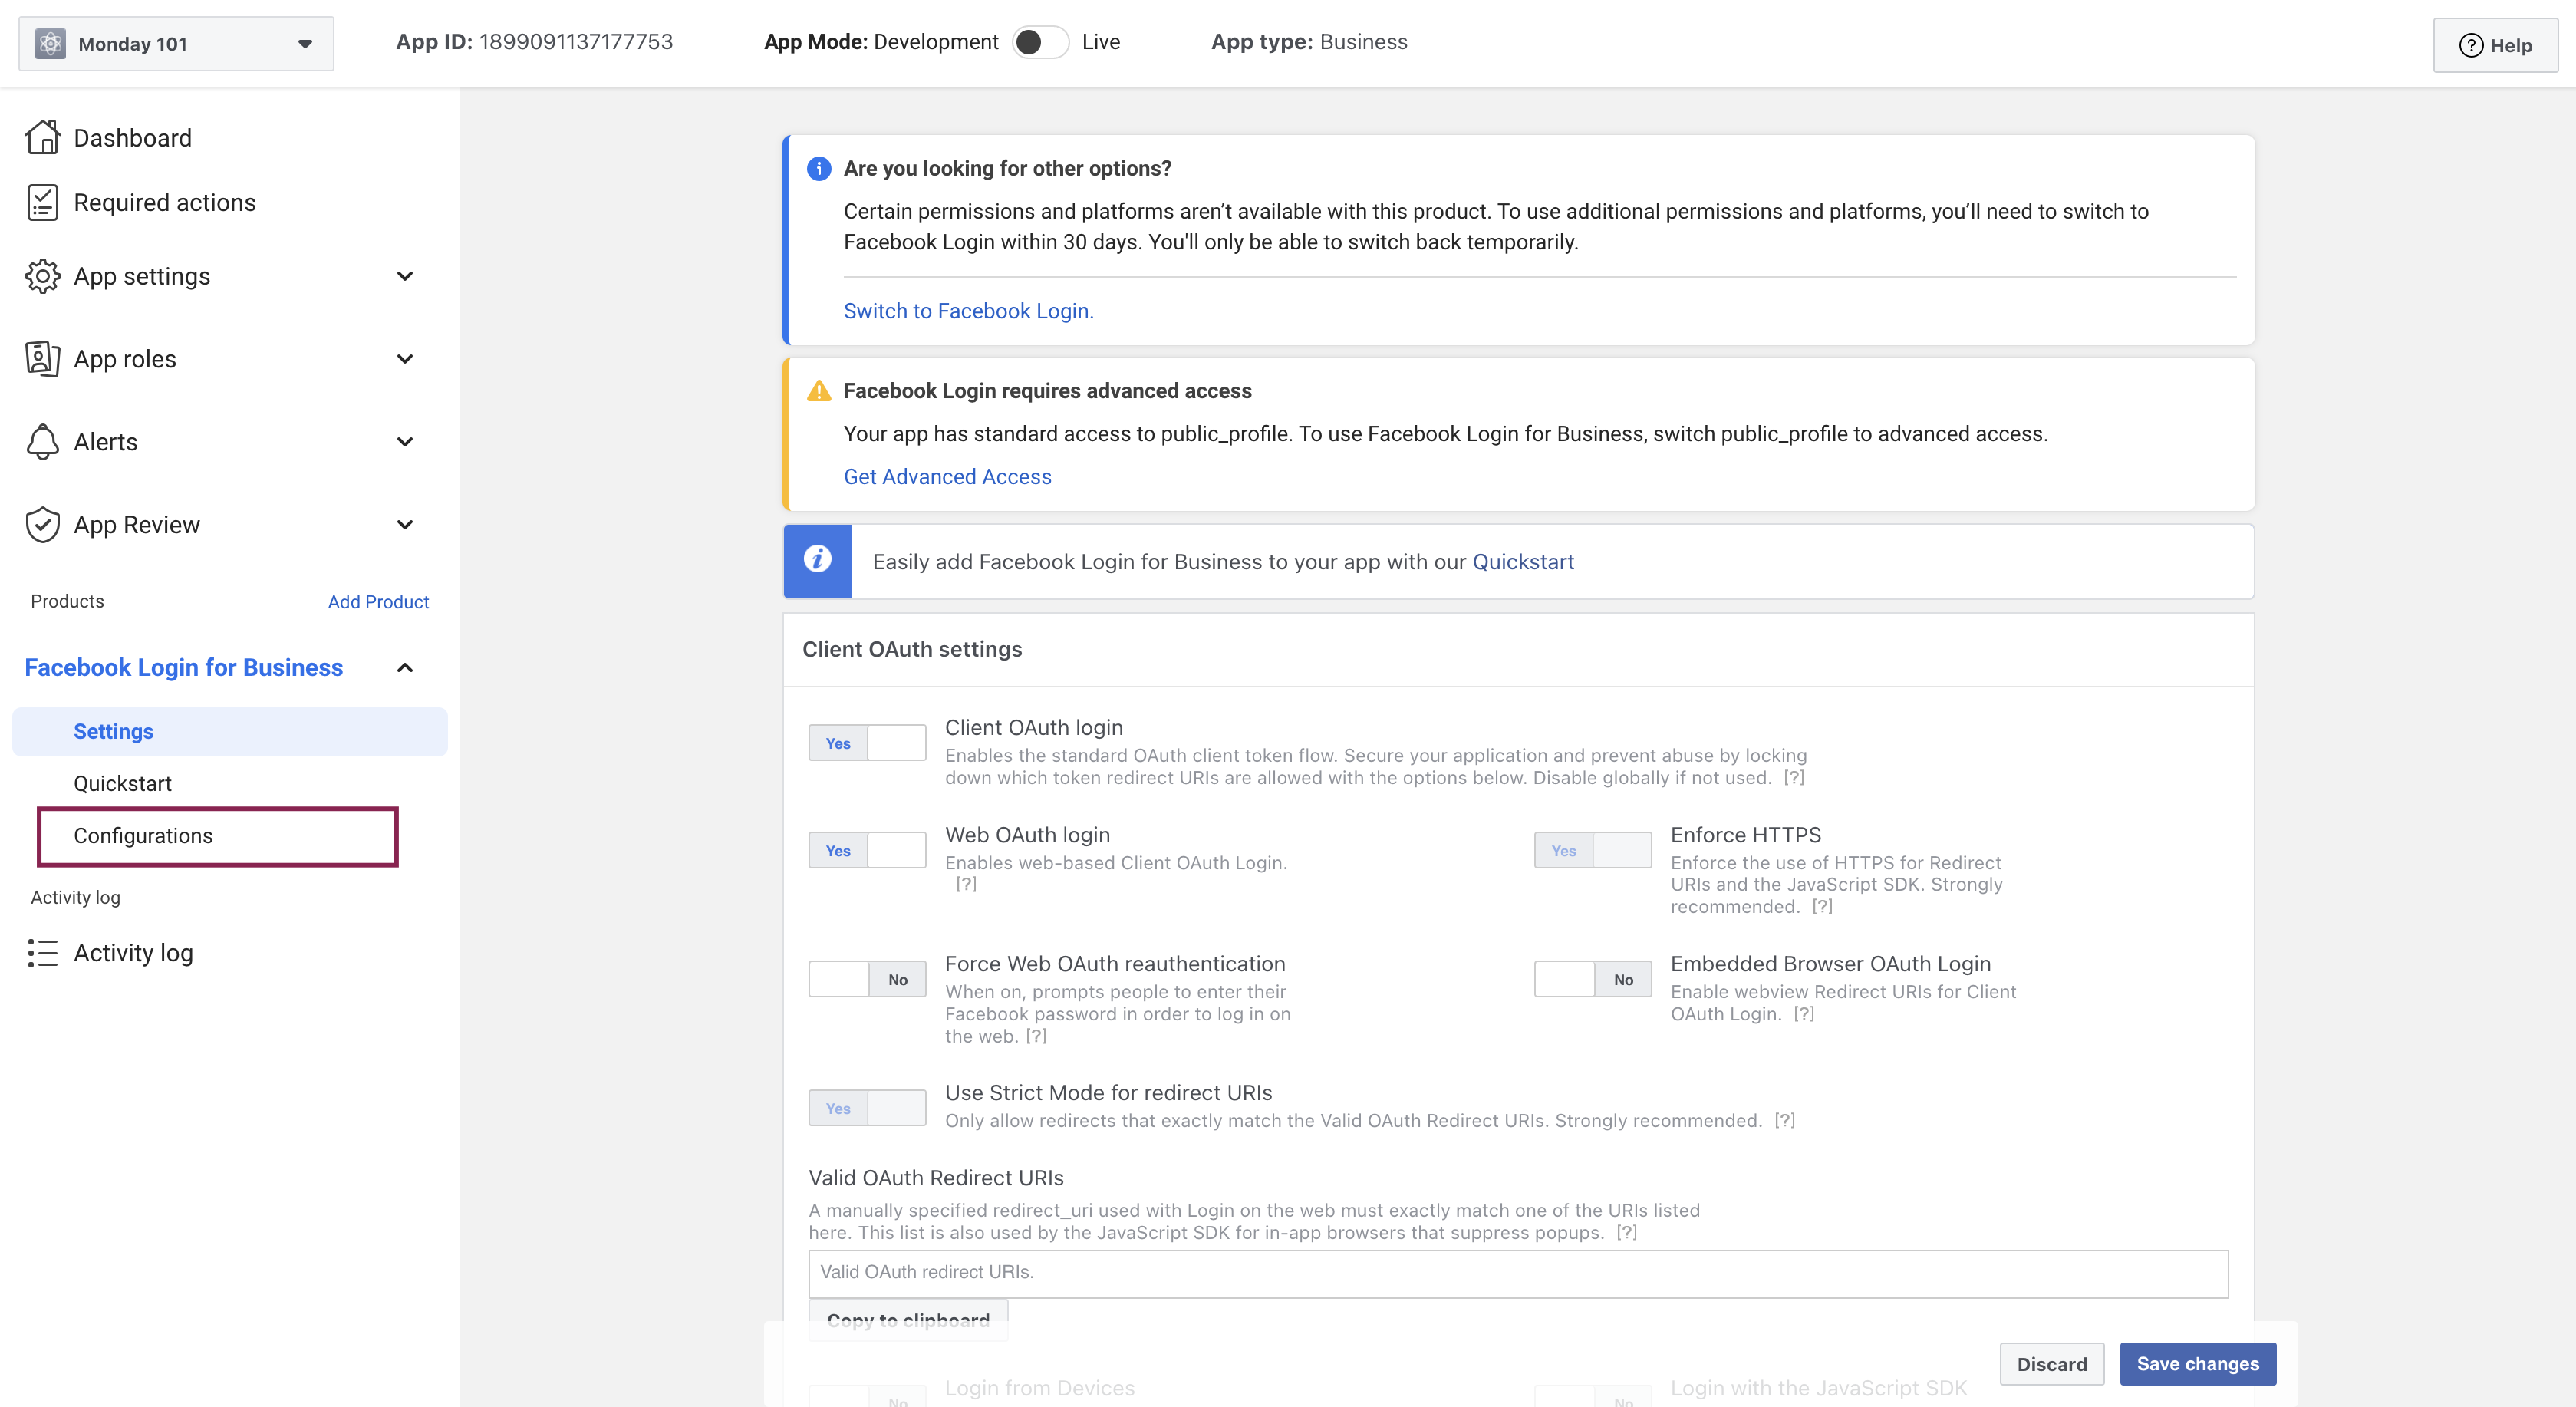
Task: Switch App Mode toggle to Live
Action: point(1040,42)
